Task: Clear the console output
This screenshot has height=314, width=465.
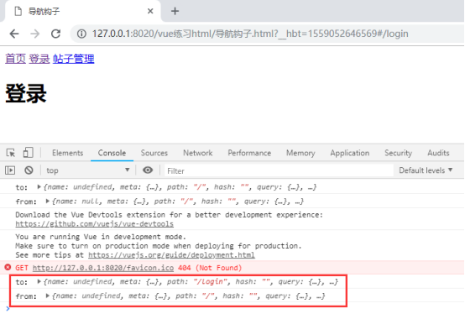Action: 29,170
